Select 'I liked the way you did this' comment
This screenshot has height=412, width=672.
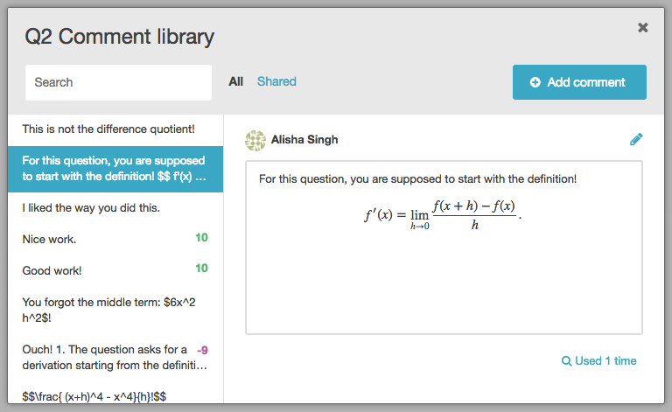tap(115, 208)
